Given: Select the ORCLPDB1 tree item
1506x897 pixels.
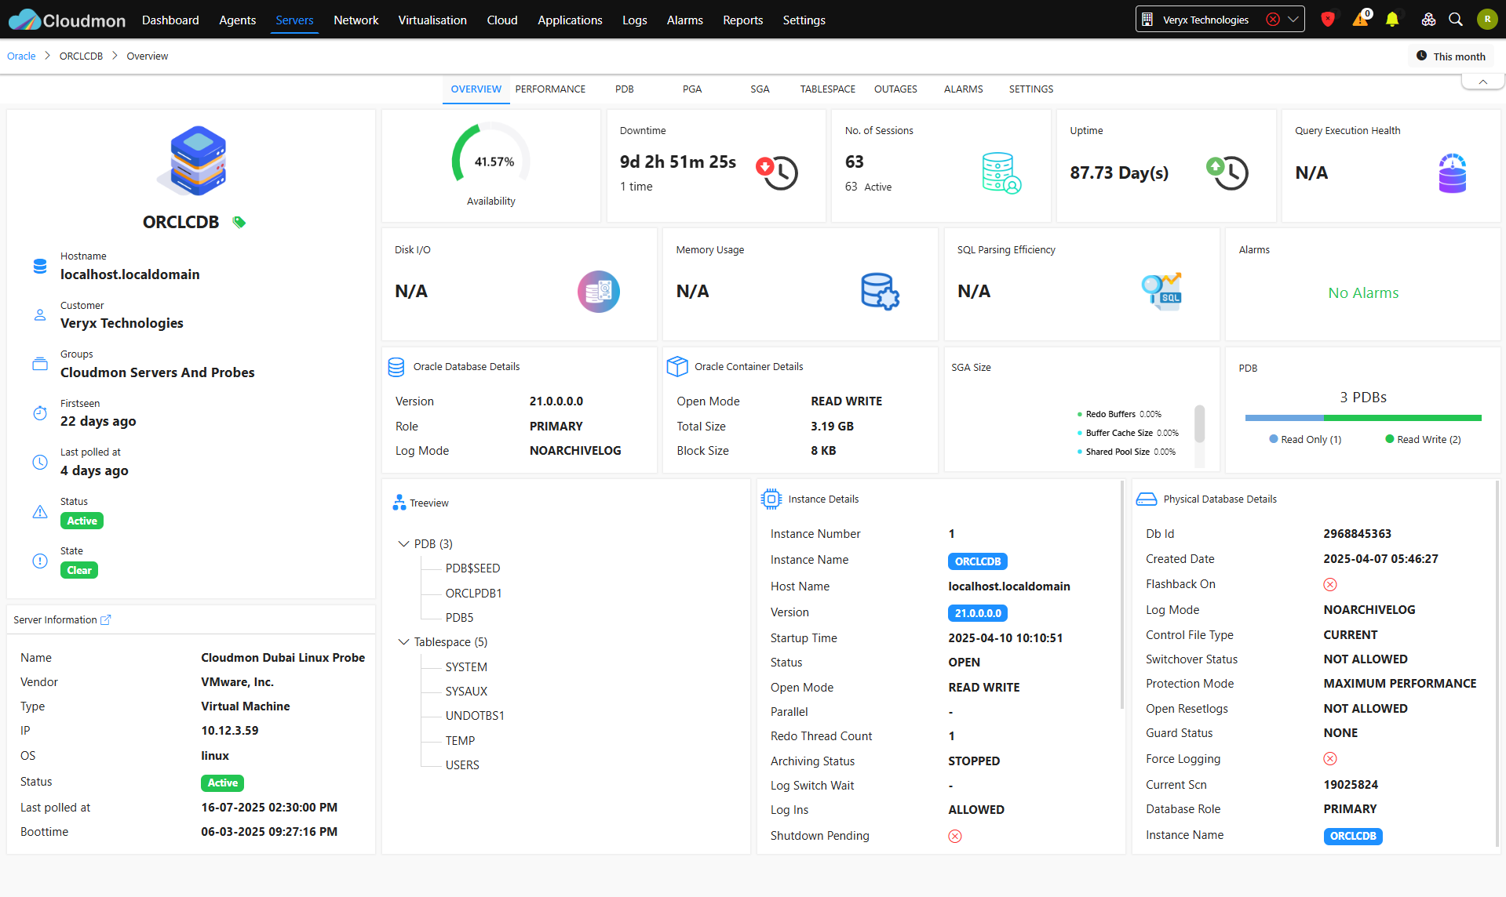Looking at the screenshot, I should [x=473, y=593].
